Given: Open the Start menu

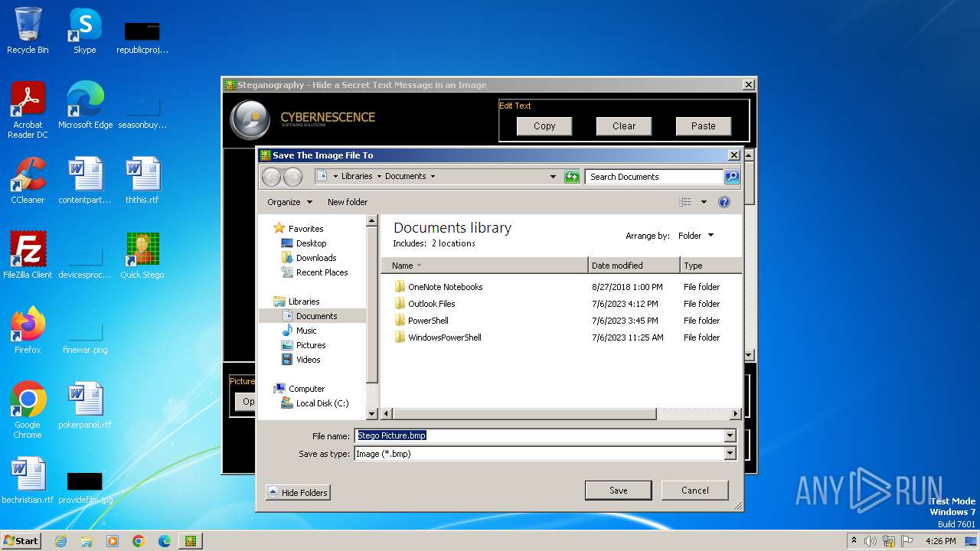Looking at the screenshot, I should point(21,541).
